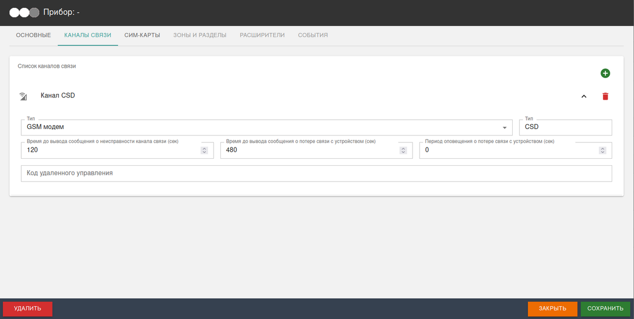Screen dimensions: 634x319
Task: Go to the ЗОНЫ И РАЗДЕЛЫ tab
Action: coord(200,35)
